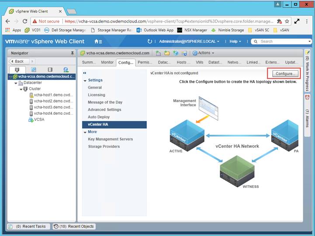Screen dimensions: 315x236
Task: Switch to the VMs tab
Action: pos(200,62)
